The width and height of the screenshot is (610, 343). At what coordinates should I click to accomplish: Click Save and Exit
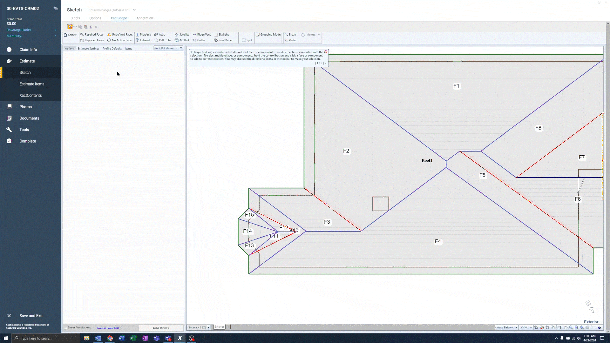coord(30,316)
